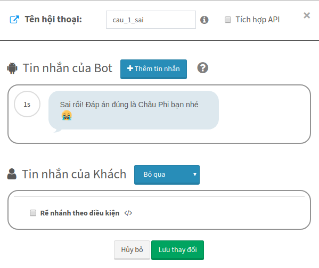Click the cau_1_sai name input field
Viewport: 319px width, 268px height.
coord(151,20)
